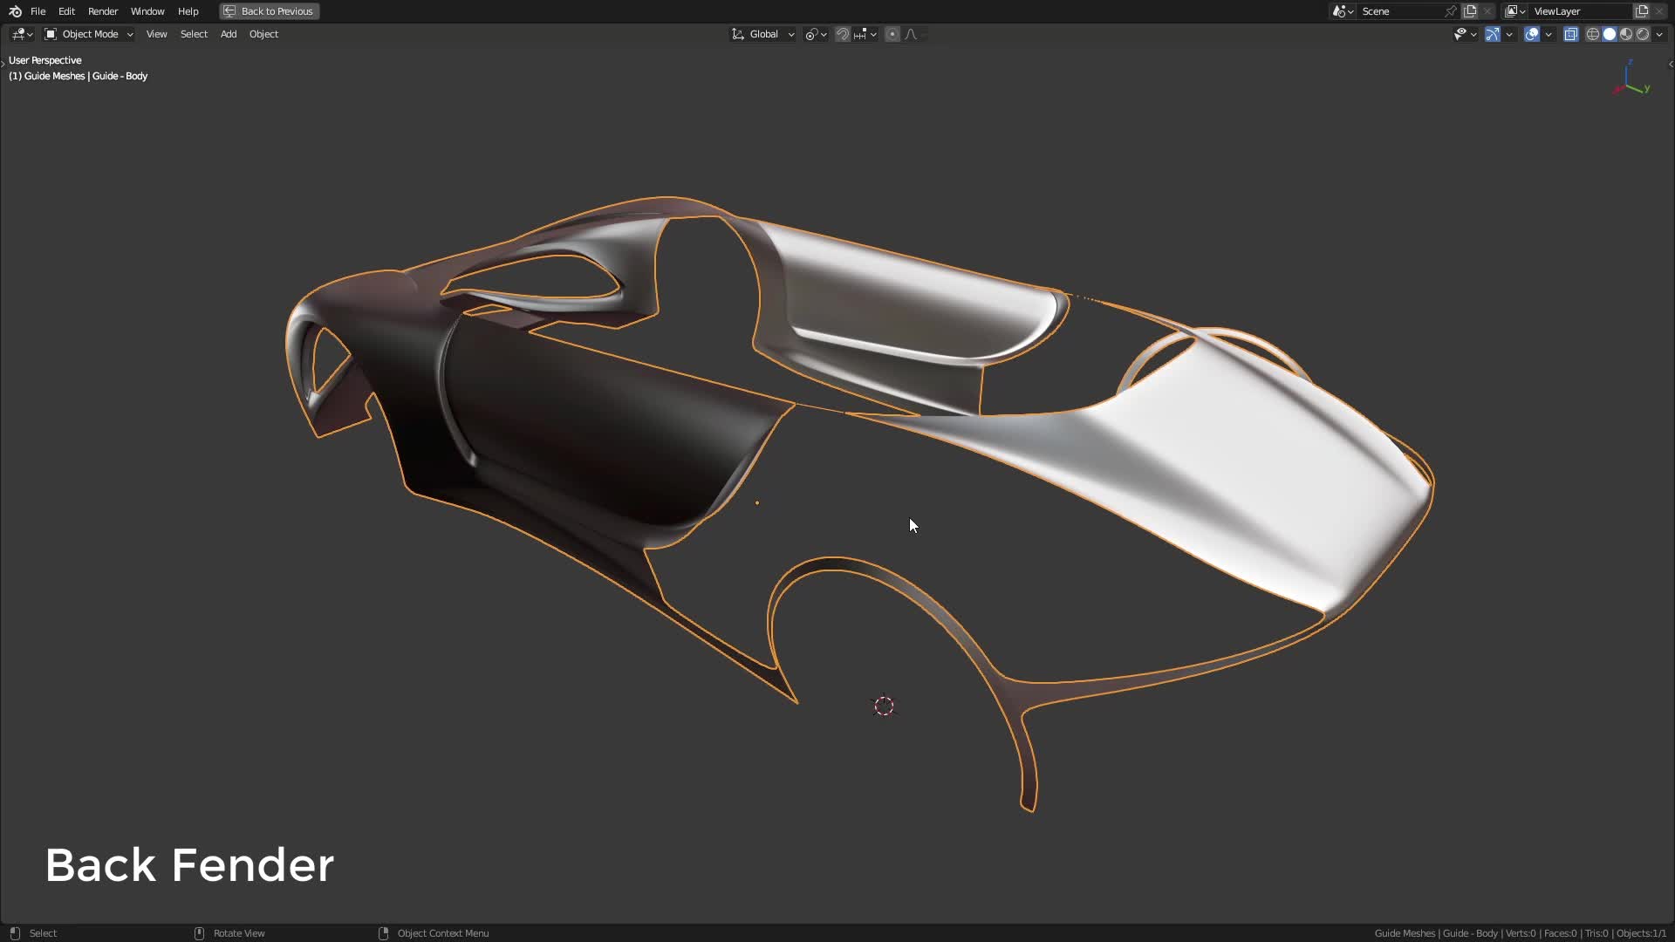The width and height of the screenshot is (1675, 942).
Task: Switch to material preview shading
Action: [x=1626, y=34]
